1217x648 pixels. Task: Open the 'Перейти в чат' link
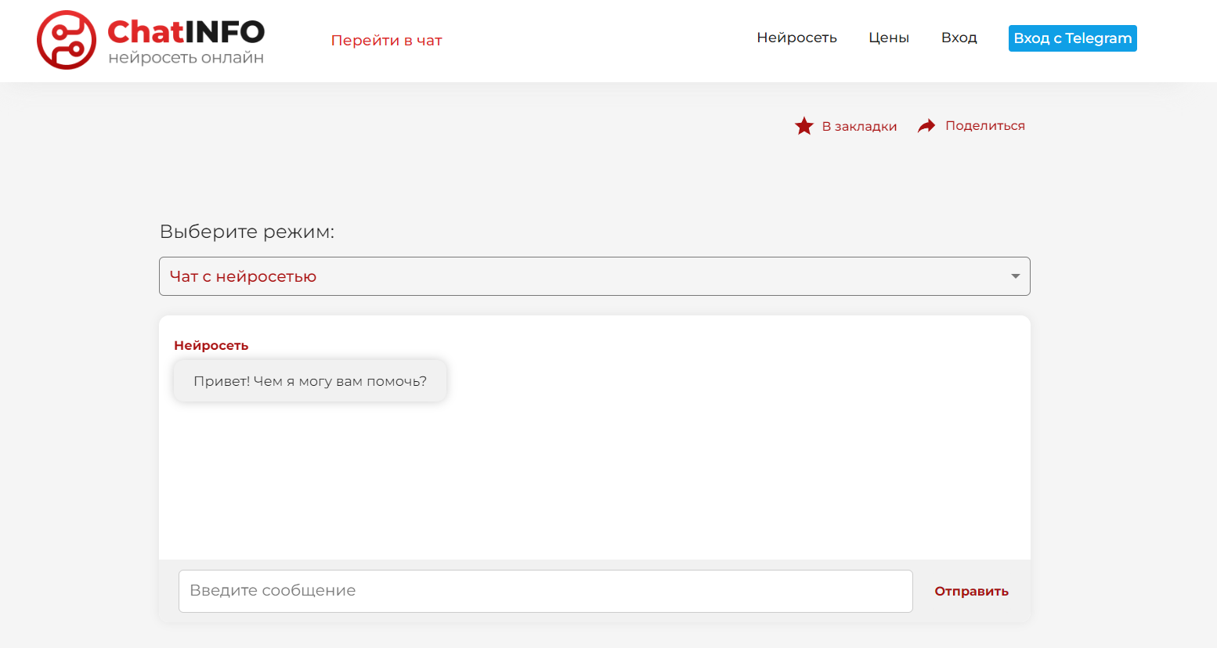[x=387, y=41]
